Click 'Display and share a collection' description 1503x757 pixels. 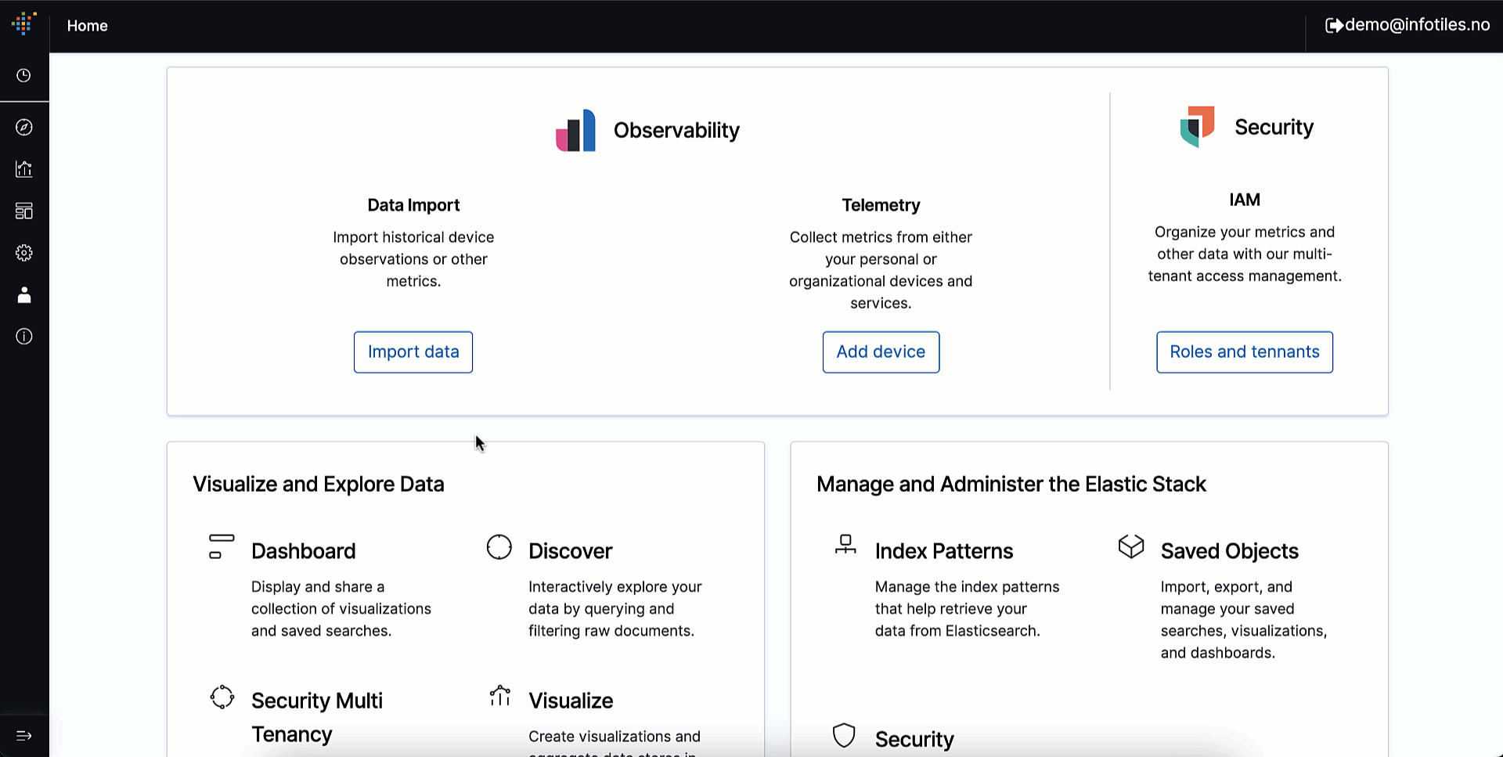point(341,609)
